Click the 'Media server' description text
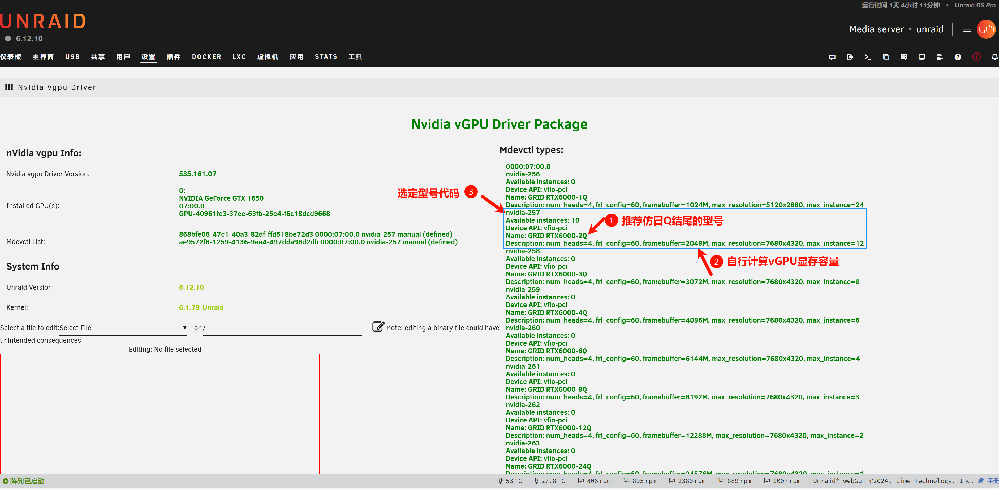999x490 pixels. (x=876, y=29)
